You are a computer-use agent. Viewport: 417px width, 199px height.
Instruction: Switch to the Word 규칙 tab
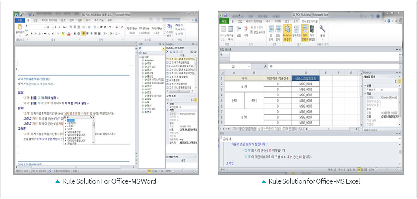[x=110, y=20]
